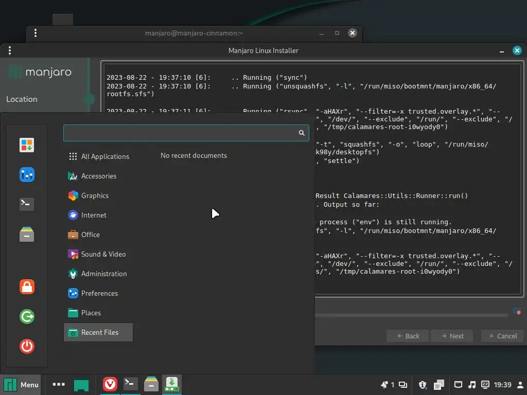Open the calendar from the 19:39 clock
Image resolution: width=527 pixels, height=395 pixels.
tap(502, 385)
